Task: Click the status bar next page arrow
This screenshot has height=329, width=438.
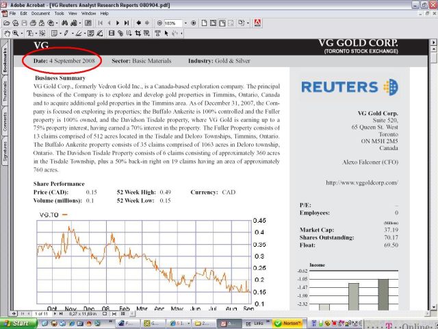Action: point(55,314)
